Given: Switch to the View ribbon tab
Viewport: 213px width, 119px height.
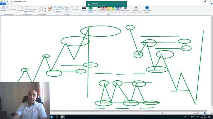Looking at the screenshot, I should point(17,4).
